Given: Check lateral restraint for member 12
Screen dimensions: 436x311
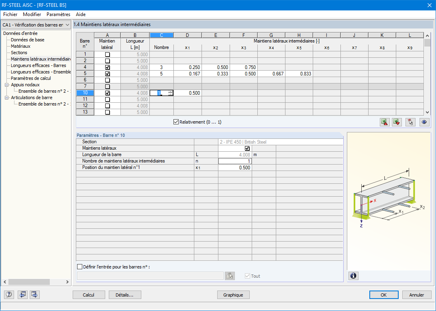Looking at the screenshot, I should (107, 106).
